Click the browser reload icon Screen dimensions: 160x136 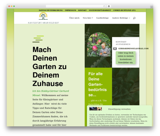coord(104,6)
